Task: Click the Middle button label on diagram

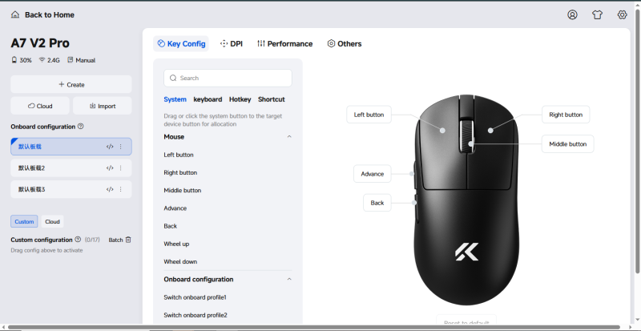Action: tap(568, 144)
